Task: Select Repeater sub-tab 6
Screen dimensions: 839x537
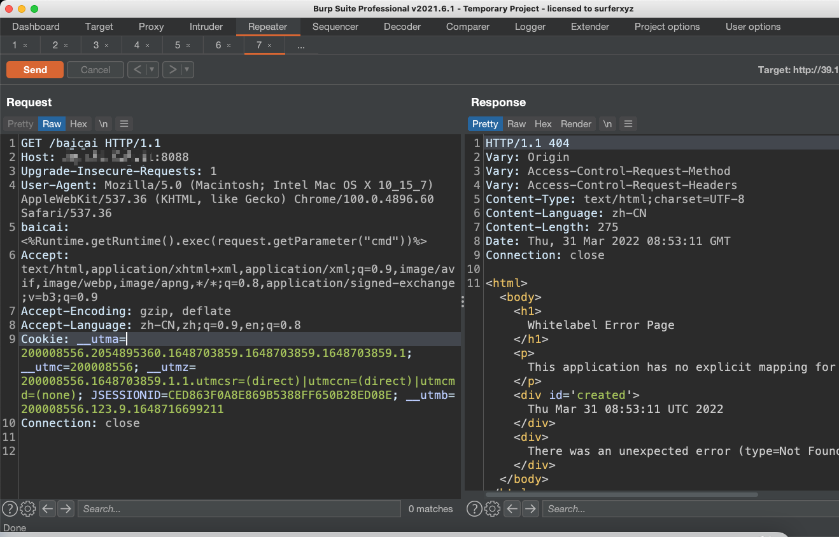Action: point(218,45)
